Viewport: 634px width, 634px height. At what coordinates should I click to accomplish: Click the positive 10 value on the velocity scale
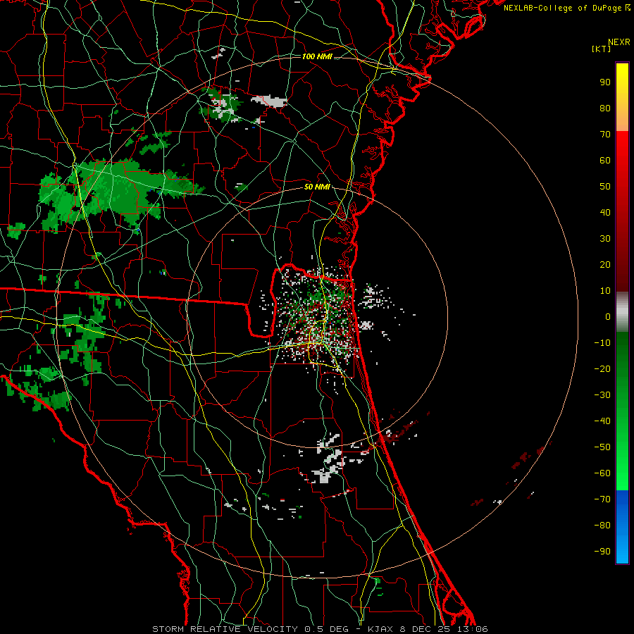coord(605,291)
